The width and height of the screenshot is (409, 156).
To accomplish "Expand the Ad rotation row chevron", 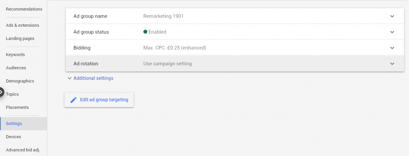I will point(392,63).
